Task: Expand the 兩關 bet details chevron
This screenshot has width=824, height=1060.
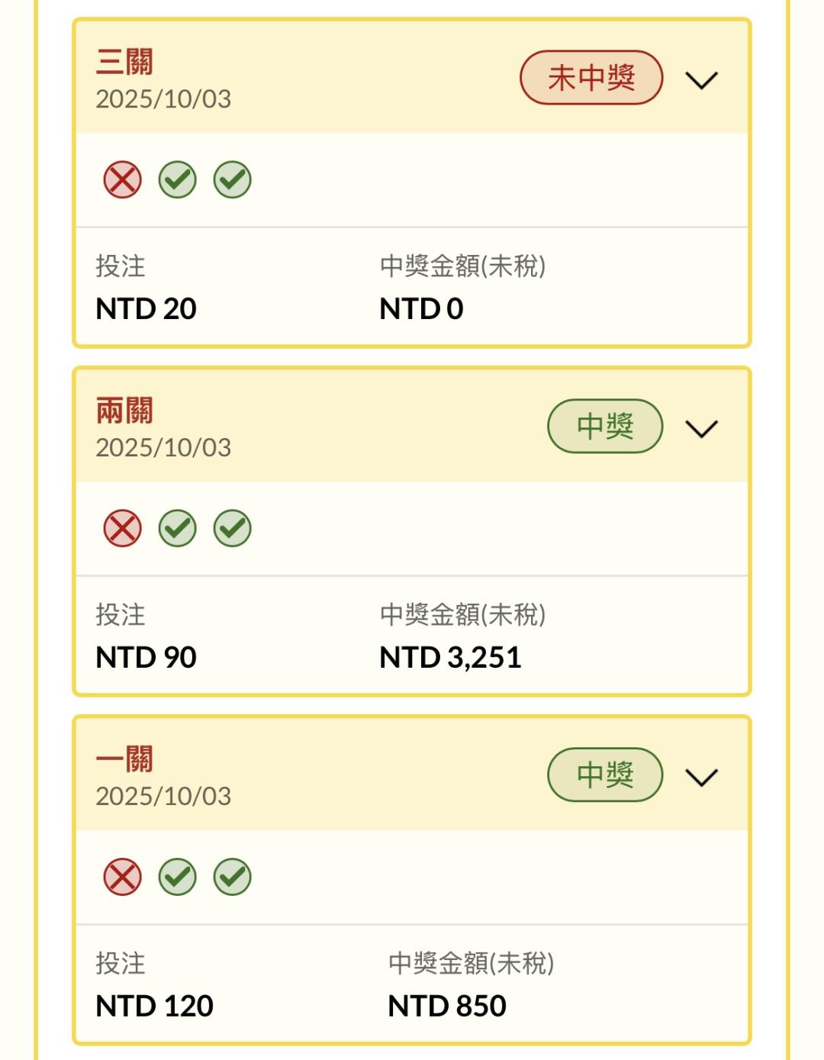Action: click(x=701, y=429)
